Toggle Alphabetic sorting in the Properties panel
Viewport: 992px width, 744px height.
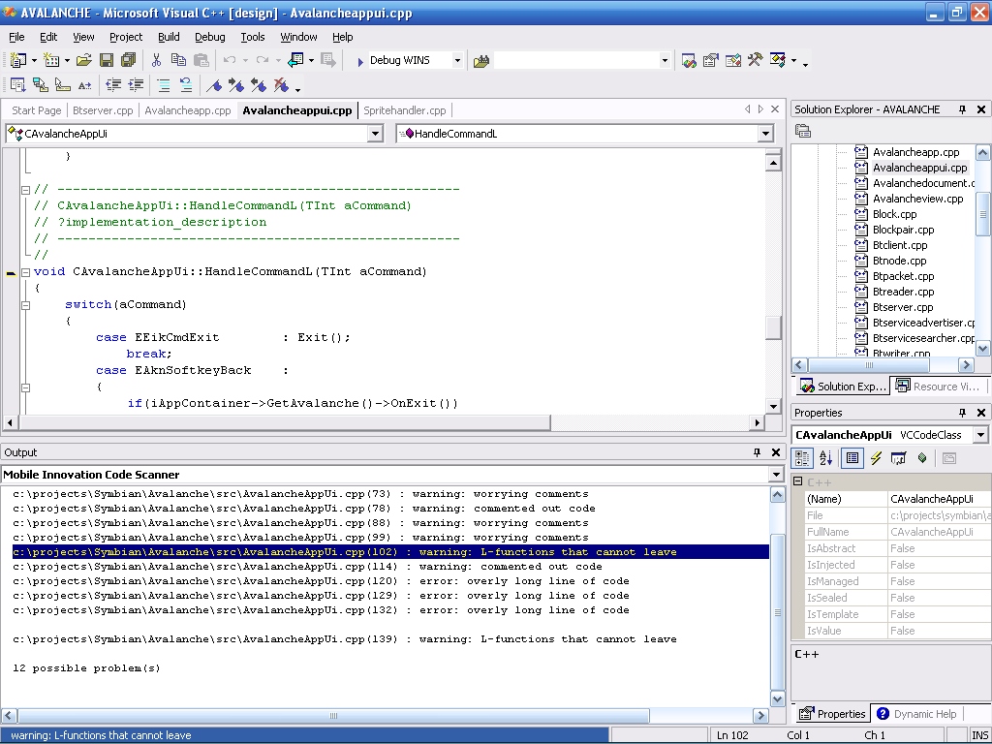[x=826, y=458]
